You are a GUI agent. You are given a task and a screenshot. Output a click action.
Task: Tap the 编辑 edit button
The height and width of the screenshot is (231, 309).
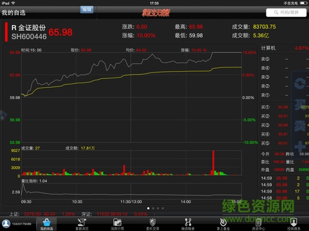click(87, 10)
